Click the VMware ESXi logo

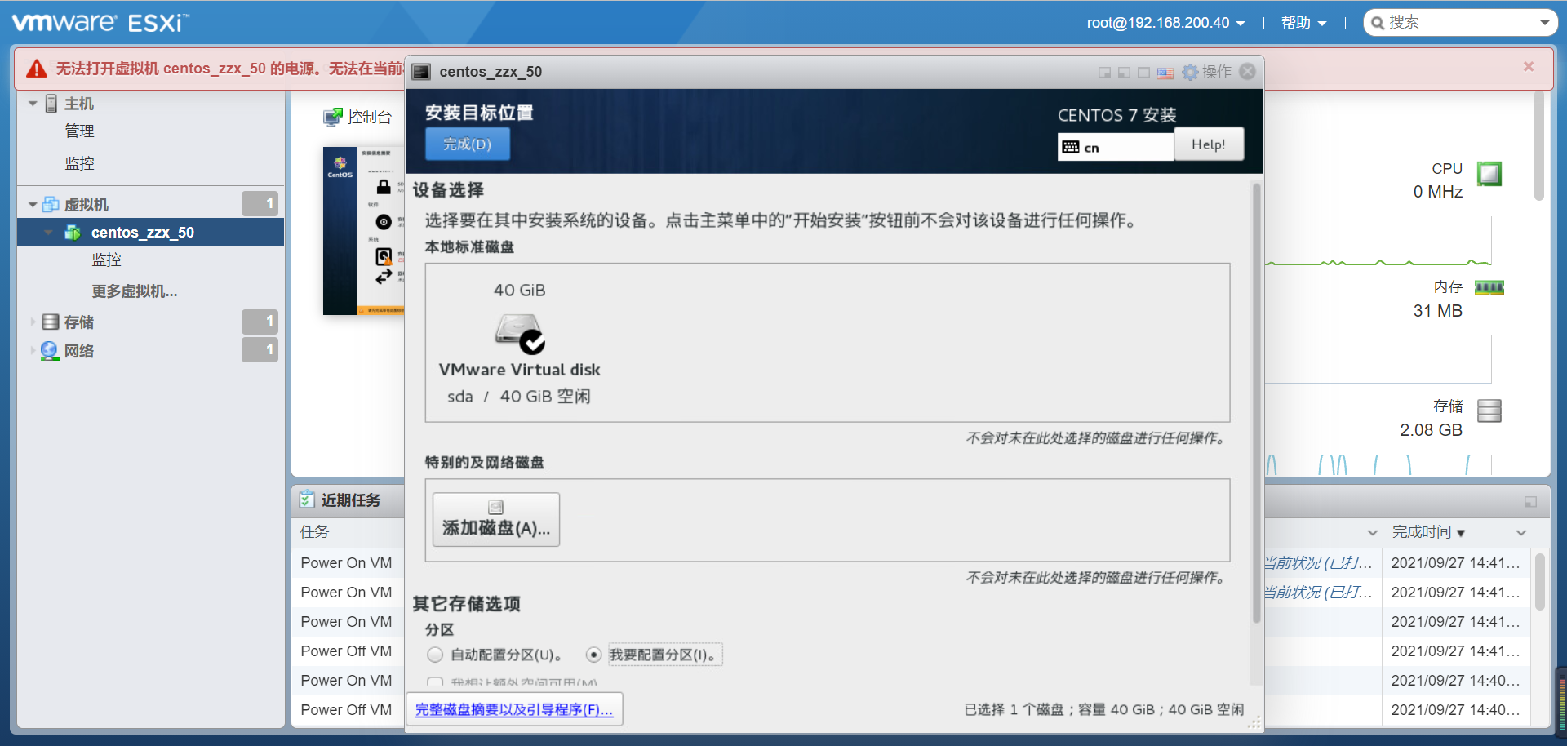click(x=101, y=23)
